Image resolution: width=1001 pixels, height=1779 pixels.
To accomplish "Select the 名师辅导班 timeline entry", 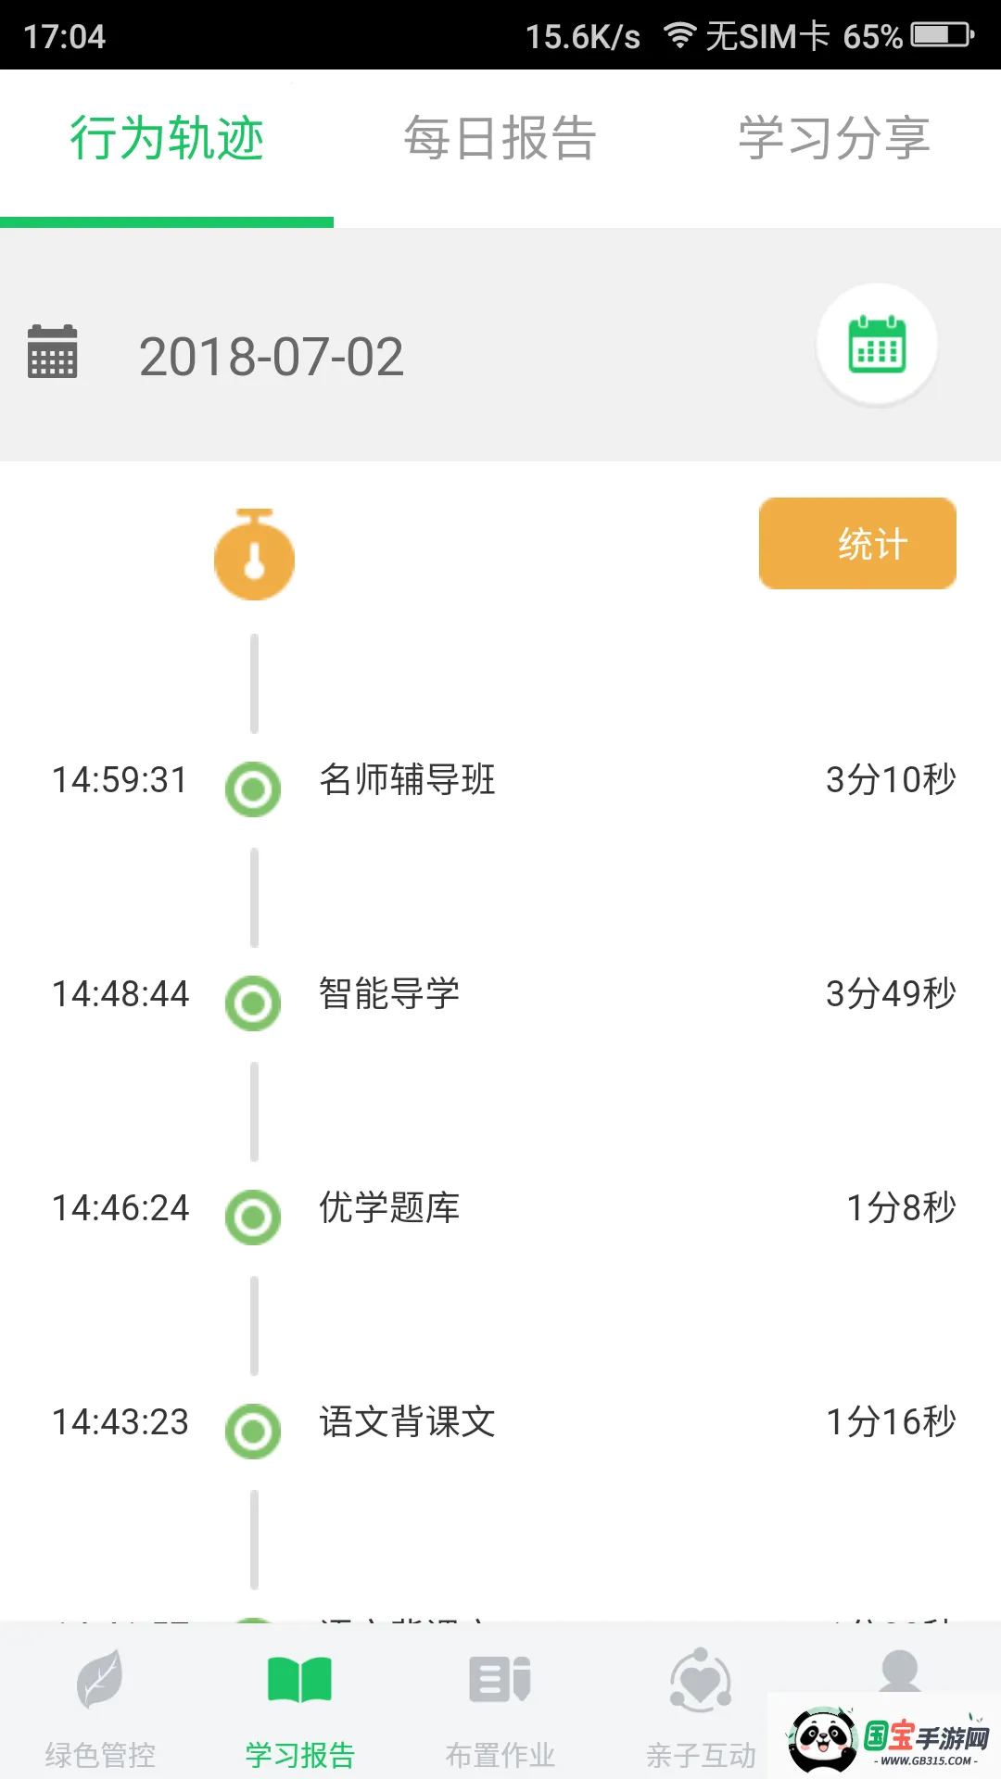I will (408, 779).
